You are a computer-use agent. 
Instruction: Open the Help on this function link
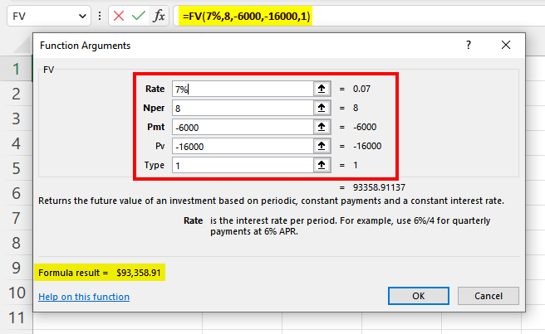[x=84, y=297]
